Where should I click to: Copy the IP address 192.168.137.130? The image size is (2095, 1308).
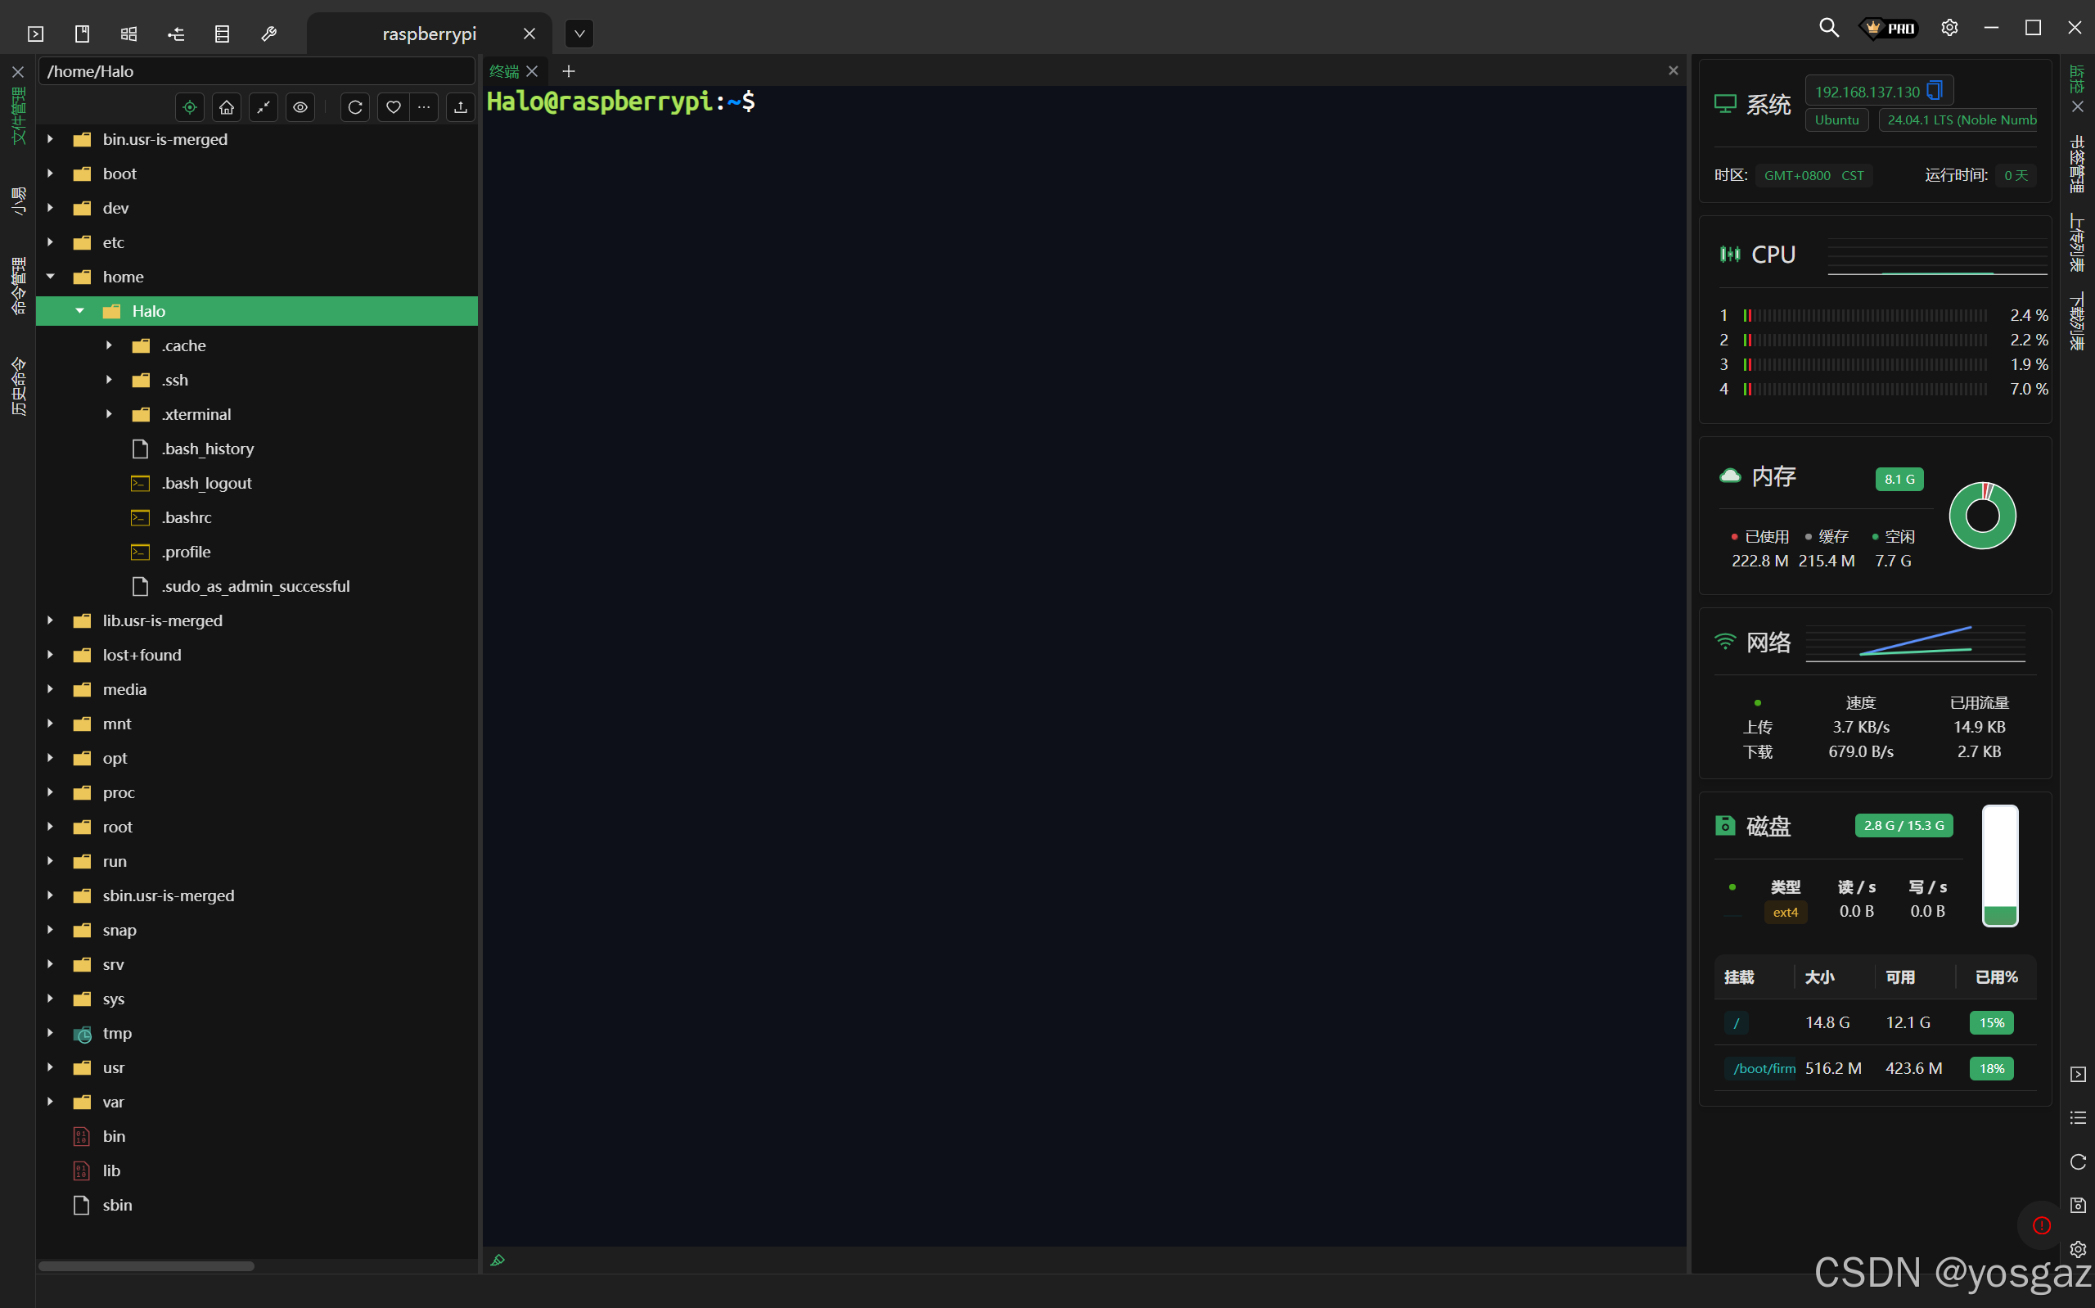tap(1934, 91)
